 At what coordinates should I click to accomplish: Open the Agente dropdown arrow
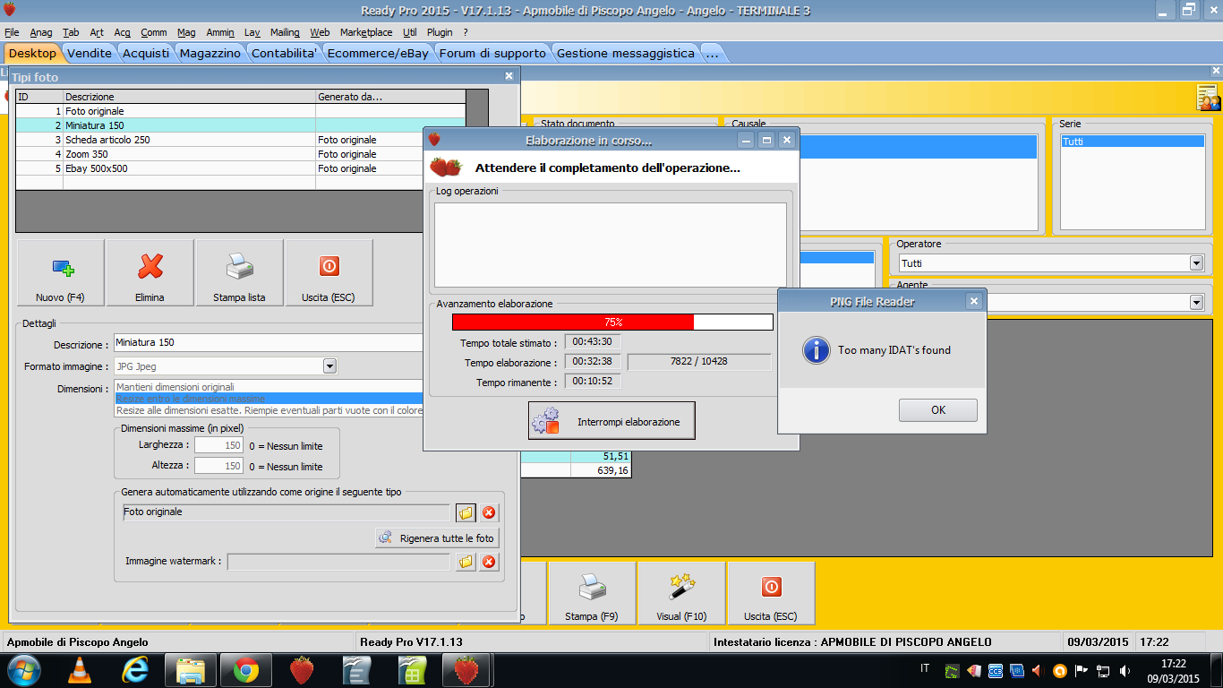tap(1196, 303)
